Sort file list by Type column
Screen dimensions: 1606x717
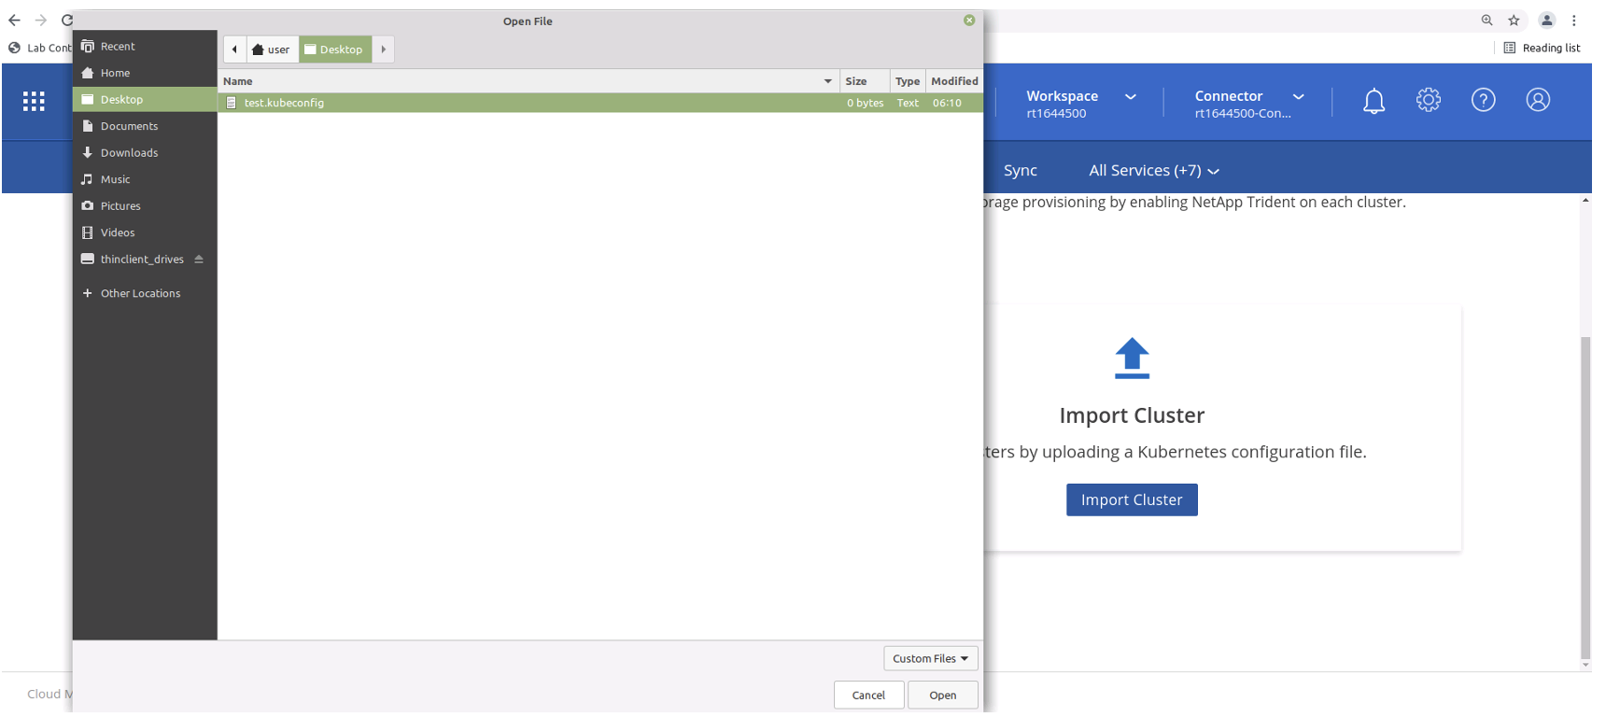(x=908, y=81)
